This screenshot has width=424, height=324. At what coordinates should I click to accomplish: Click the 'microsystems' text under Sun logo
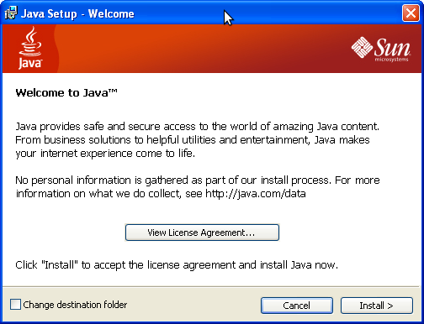(x=391, y=60)
